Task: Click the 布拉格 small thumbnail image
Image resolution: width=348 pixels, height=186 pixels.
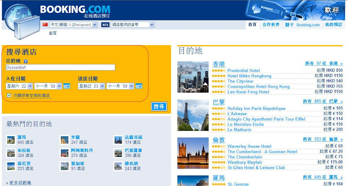Action: click(x=11, y=153)
